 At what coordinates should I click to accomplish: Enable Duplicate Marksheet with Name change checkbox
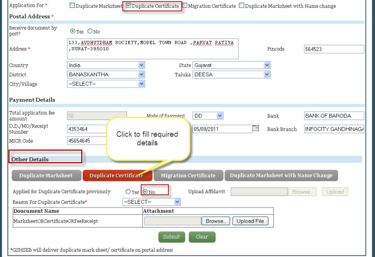[x=242, y=6]
